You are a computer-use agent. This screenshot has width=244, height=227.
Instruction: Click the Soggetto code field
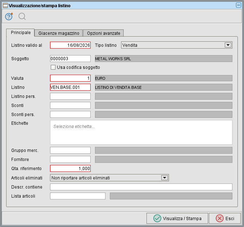(x=70, y=58)
